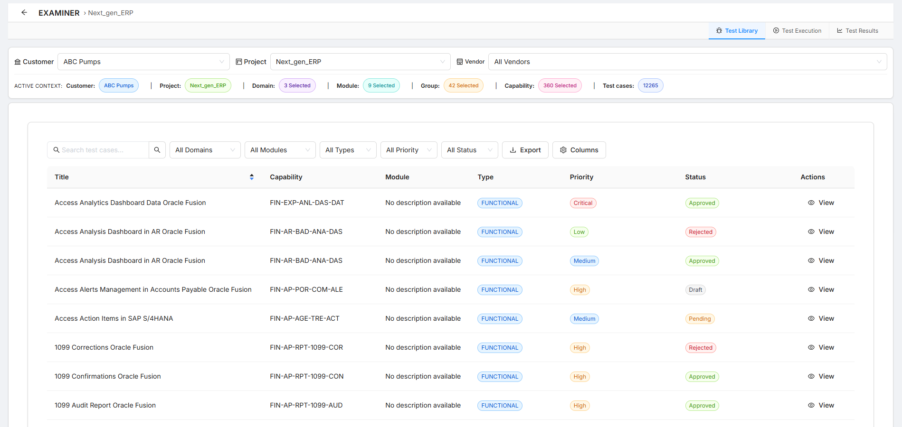Viewport: 902px width, 427px height.
Task: Expand the All Domains filter dropdown
Action: (205, 150)
